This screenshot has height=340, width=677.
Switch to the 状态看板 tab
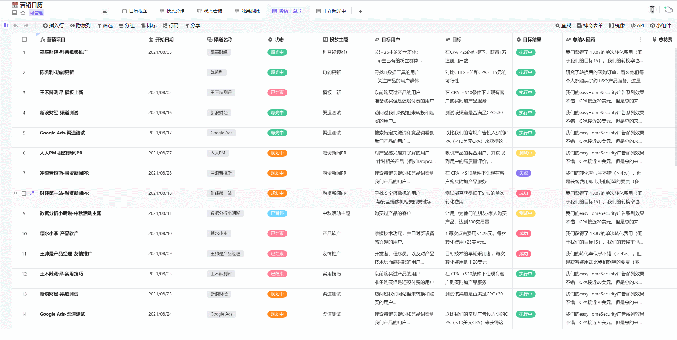(210, 11)
